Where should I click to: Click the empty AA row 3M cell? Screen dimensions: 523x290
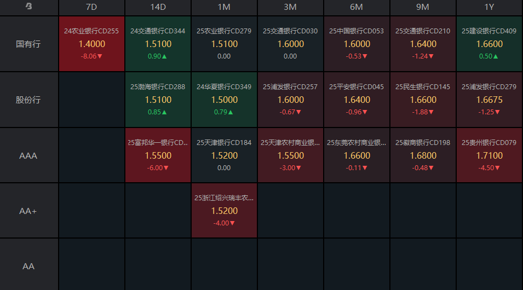[290, 266]
